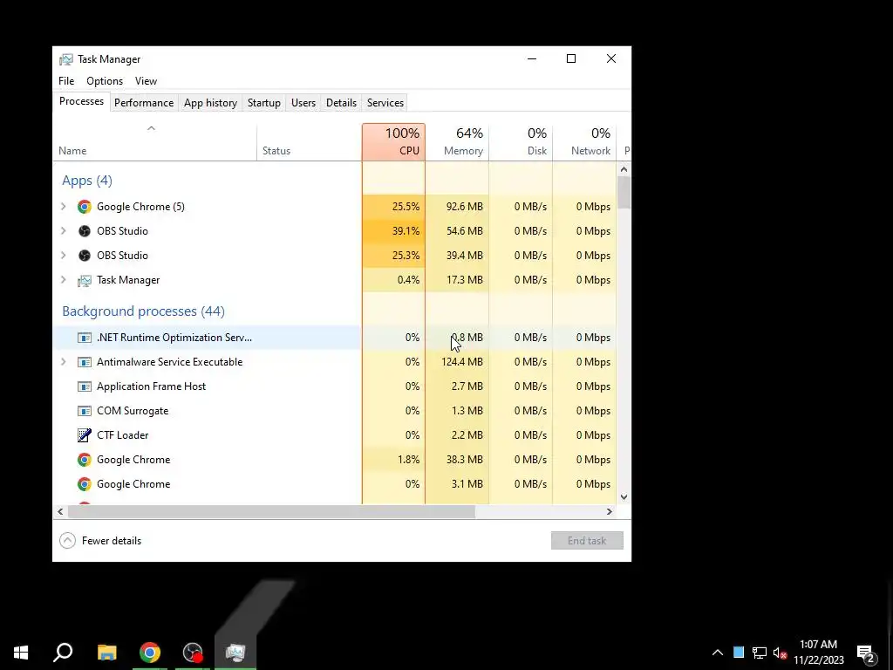Click the horizontal scrollbar thumb
The height and width of the screenshot is (670, 893).
pyautogui.click(x=271, y=511)
